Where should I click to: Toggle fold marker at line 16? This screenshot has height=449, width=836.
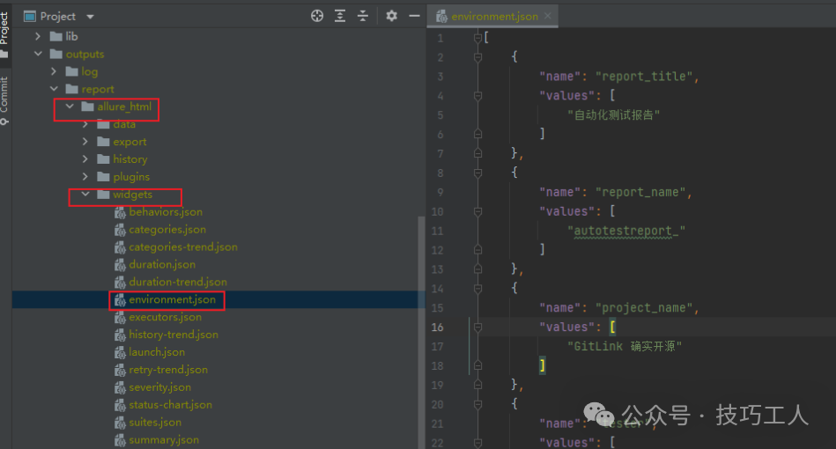tap(478, 327)
